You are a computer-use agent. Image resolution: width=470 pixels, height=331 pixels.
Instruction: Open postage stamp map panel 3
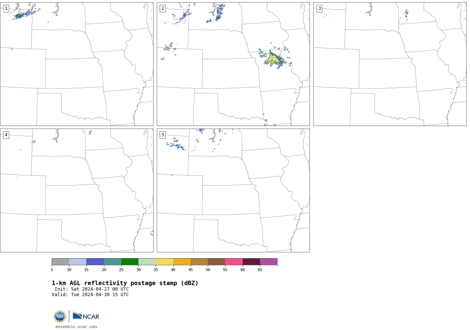(x=390, y=64)
